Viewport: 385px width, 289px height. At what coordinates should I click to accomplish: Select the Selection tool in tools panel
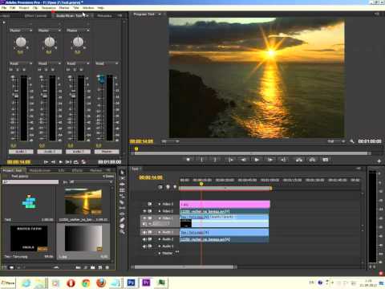[x=122, y=173]
